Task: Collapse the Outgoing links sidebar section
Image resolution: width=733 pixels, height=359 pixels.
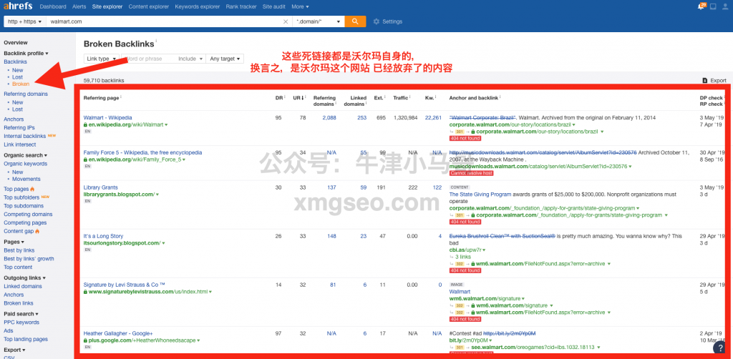Action: (24, 277)
